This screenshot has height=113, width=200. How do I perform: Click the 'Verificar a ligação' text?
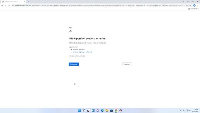79,50
